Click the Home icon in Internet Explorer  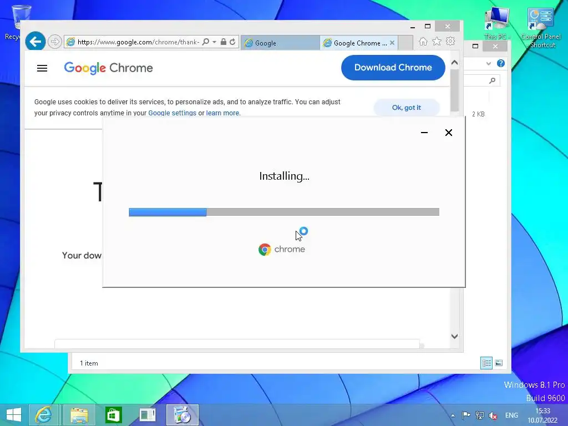tap(423, 41)
